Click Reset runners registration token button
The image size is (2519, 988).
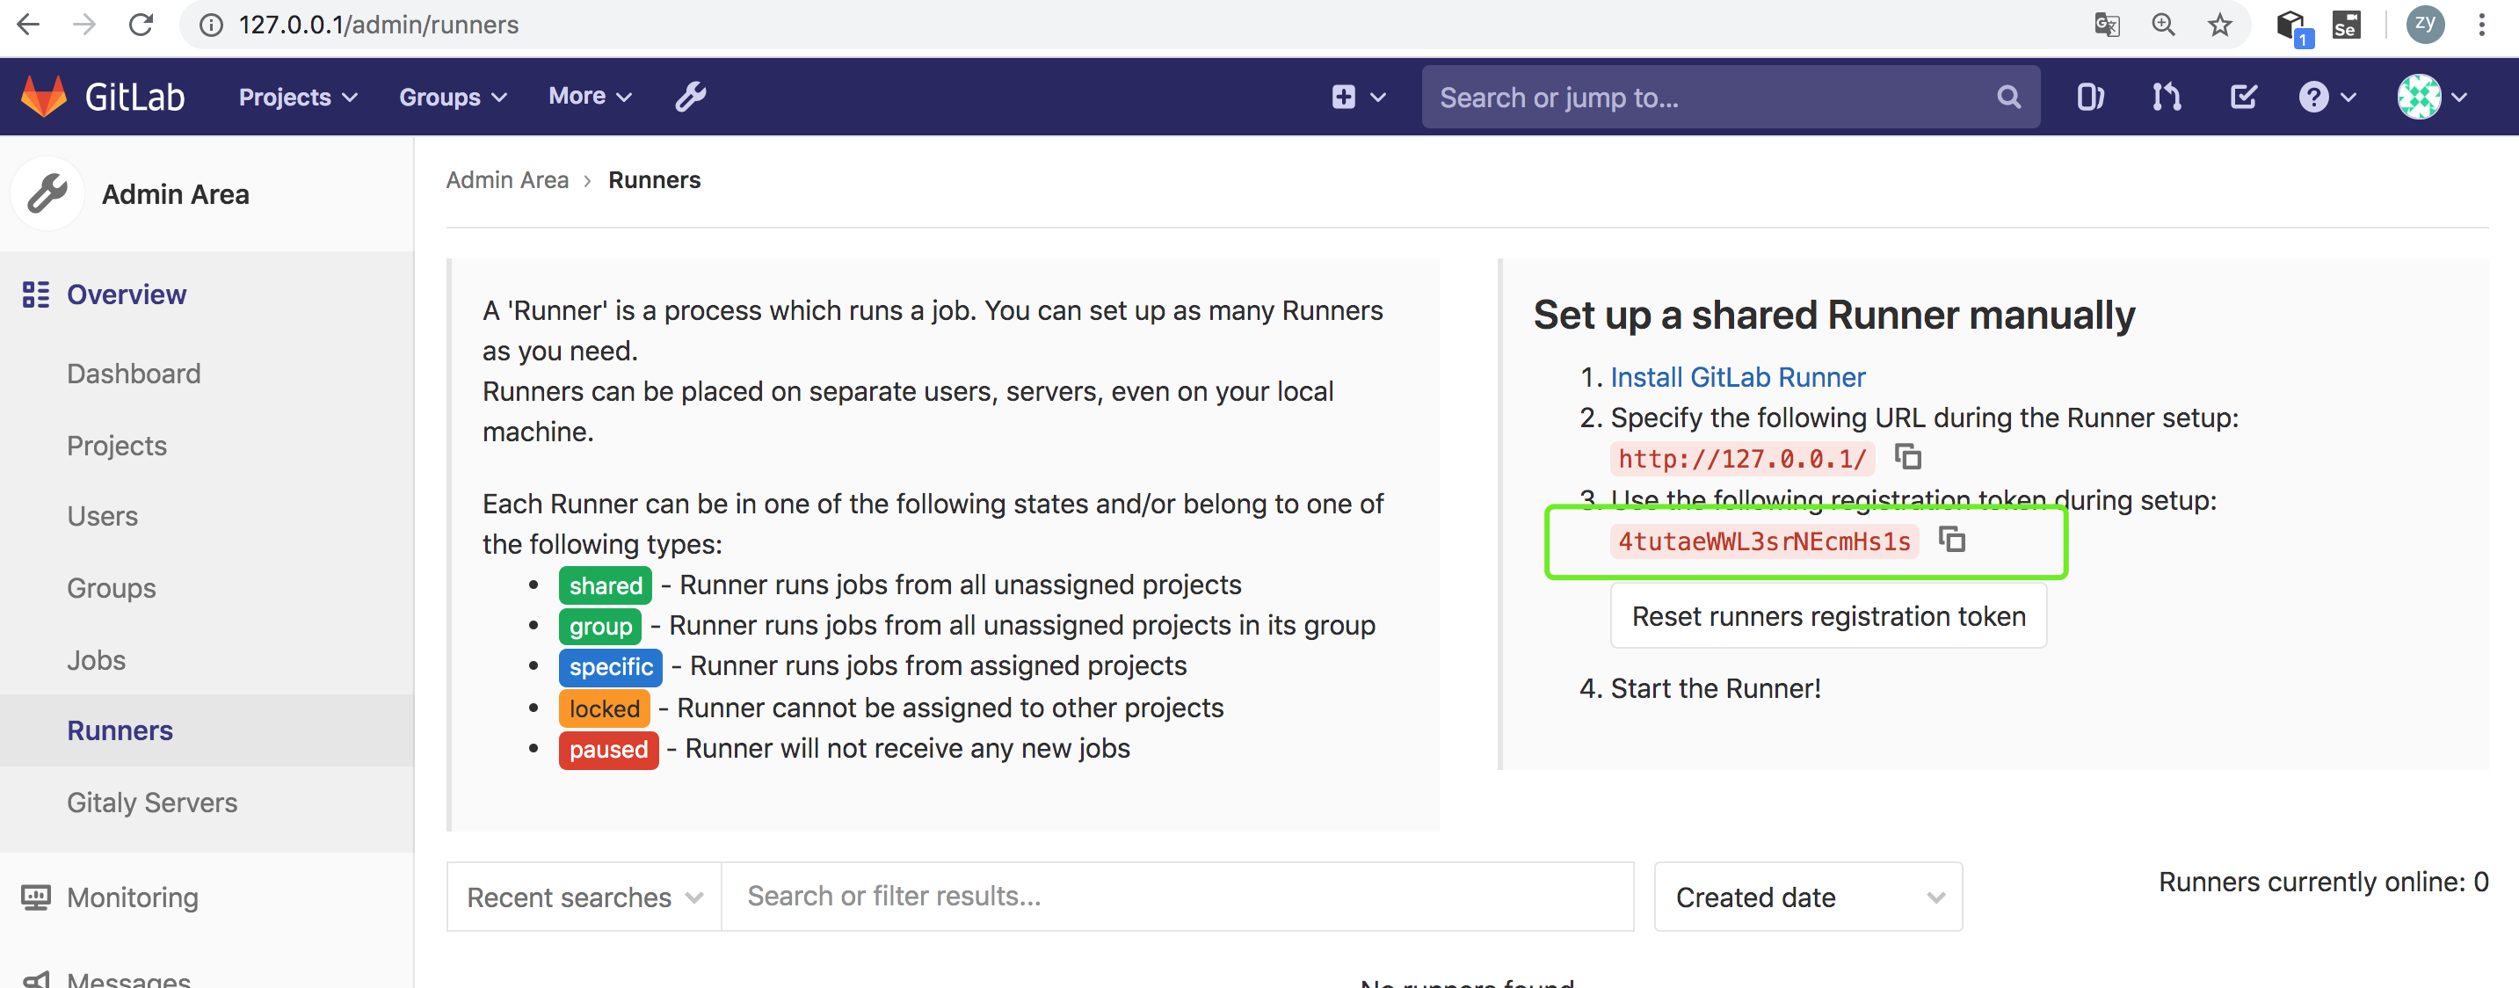pyautogui.click(x=1827, y=616)
